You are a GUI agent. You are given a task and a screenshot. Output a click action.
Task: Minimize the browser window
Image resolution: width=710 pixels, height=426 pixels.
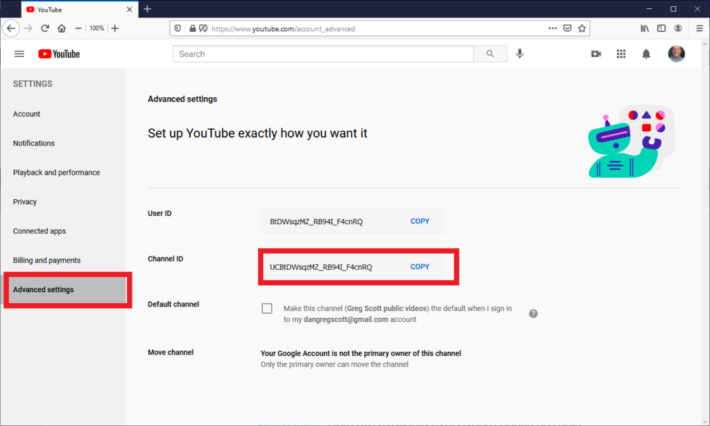(649, 9)
